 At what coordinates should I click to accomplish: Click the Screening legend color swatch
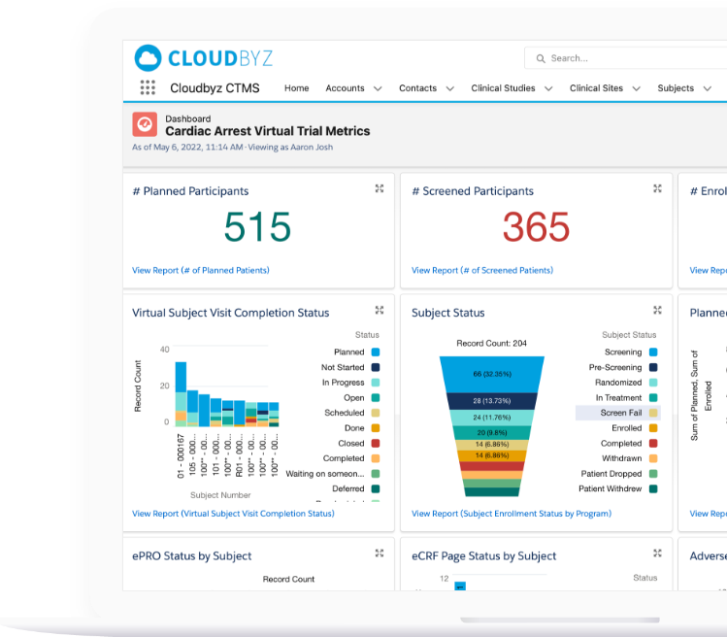[x=653, y=352]
